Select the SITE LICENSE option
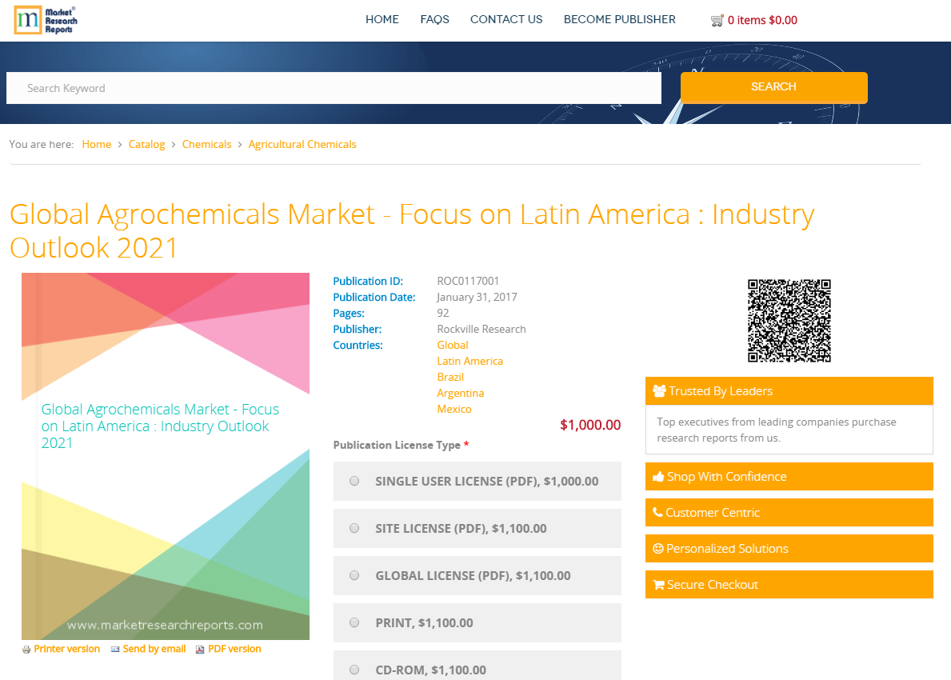The height and width of the screenshot is (680, 951). click(354, 528)
